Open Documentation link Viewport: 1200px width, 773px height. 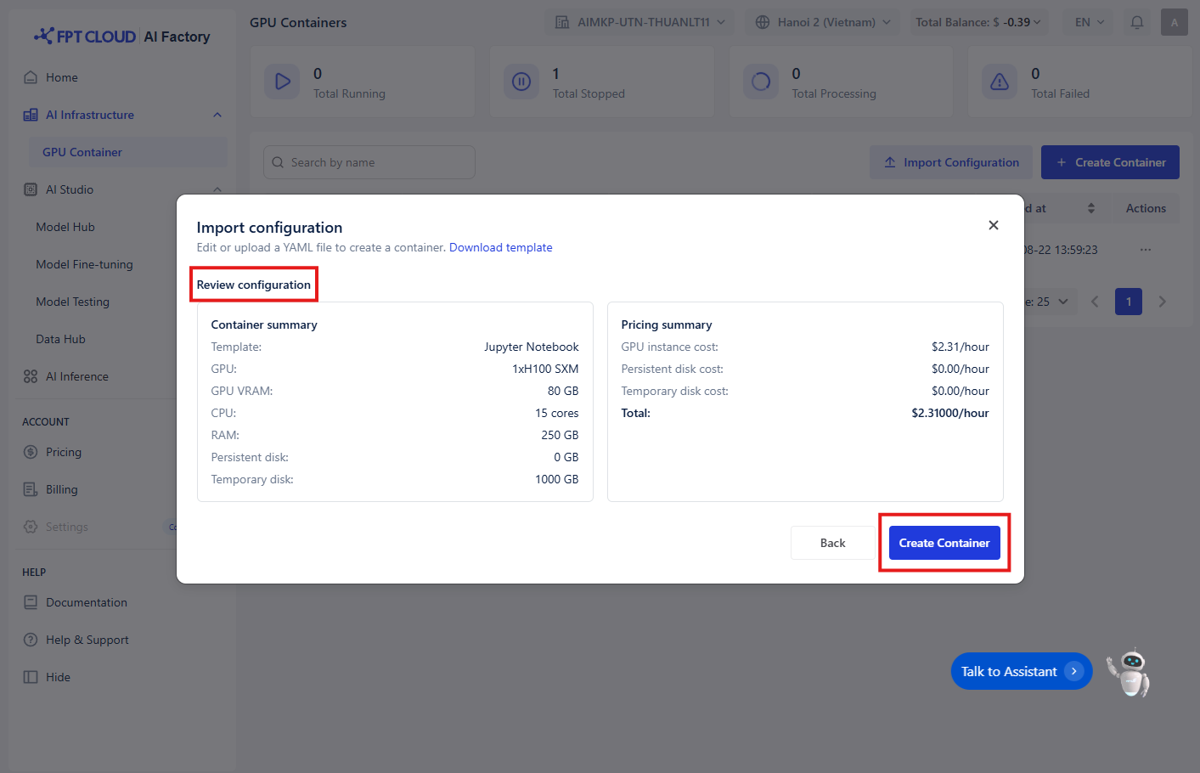[x=87, y=602]
